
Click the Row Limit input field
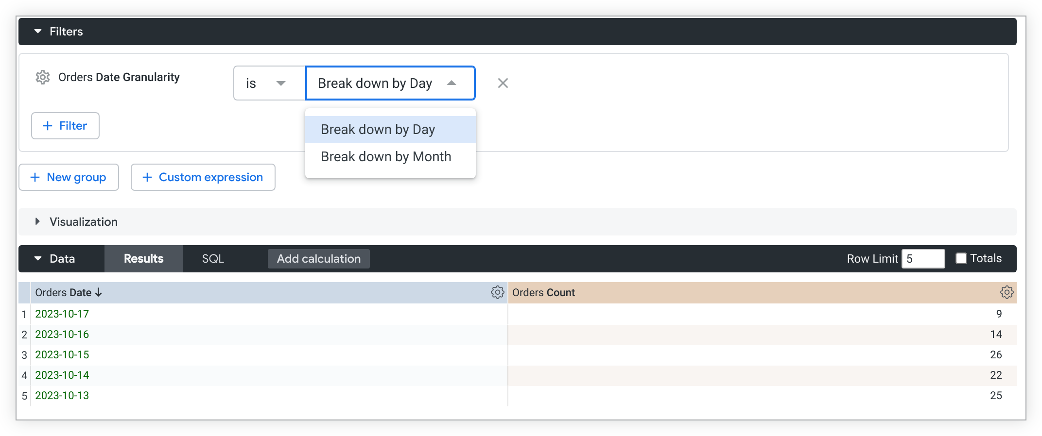(x=922, y=259)
